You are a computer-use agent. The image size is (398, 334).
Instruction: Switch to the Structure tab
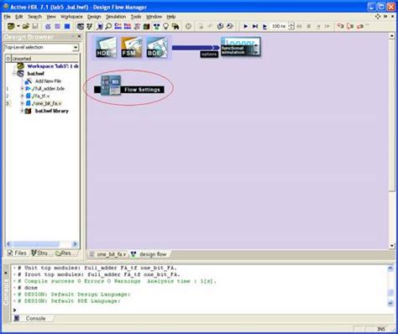coord(41,253)
